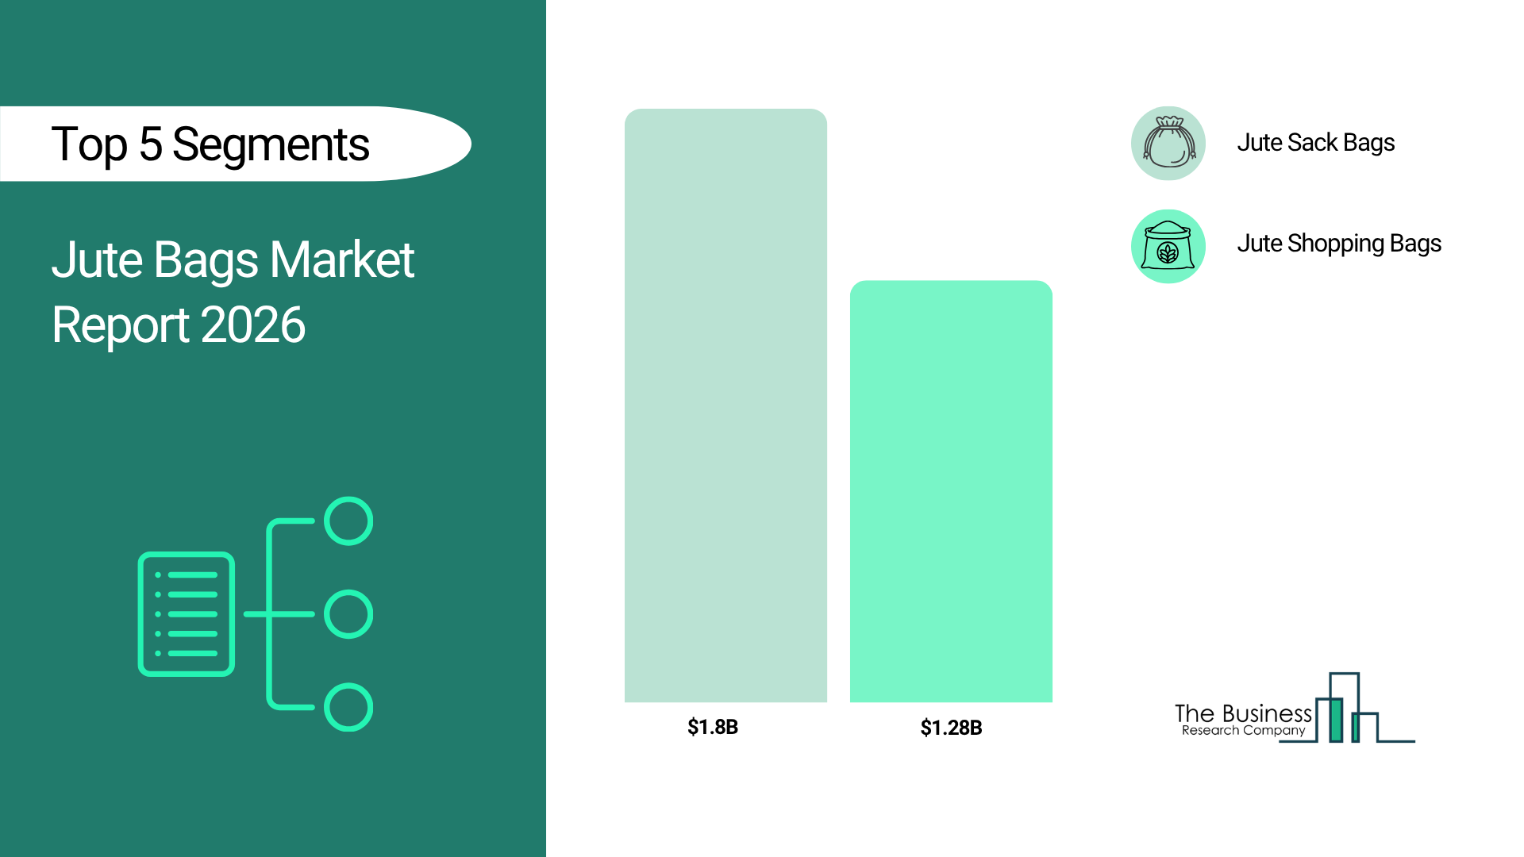Click the bottom circle node of the diagram
This screenshot has height=857, width=1524.
[348, 707]
